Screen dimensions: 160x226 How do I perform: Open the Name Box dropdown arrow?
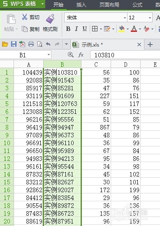pyautogui.click(x=49, y=55)
